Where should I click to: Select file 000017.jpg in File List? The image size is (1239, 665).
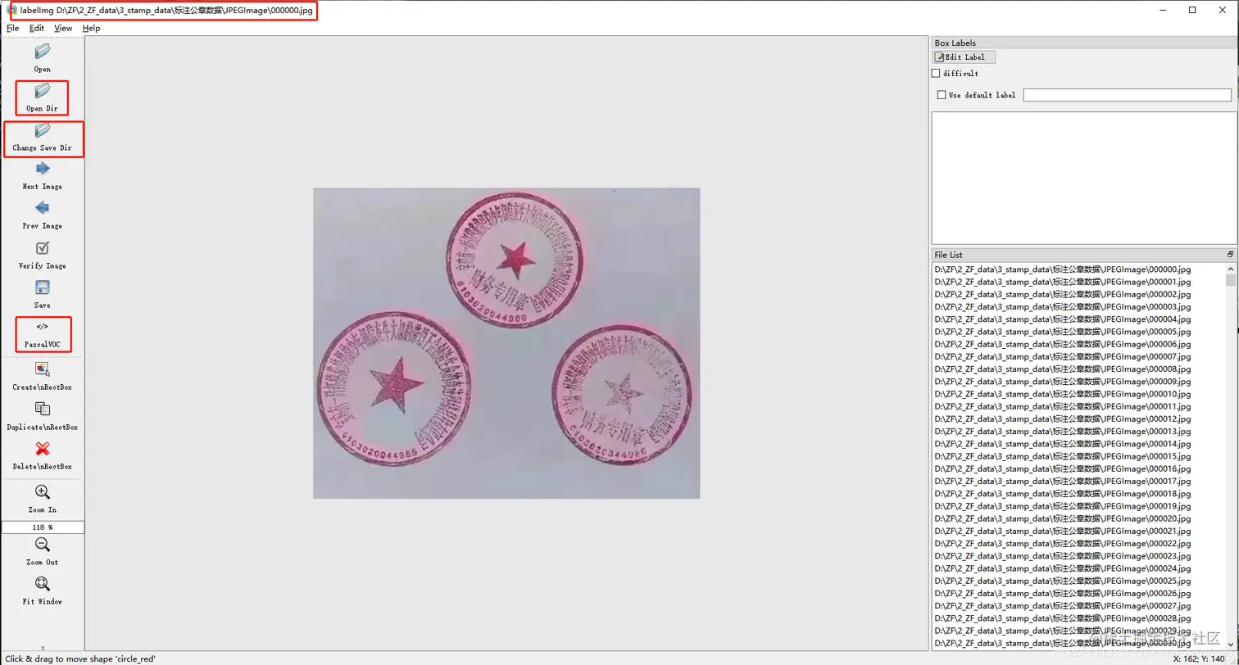pos(1063,482)
